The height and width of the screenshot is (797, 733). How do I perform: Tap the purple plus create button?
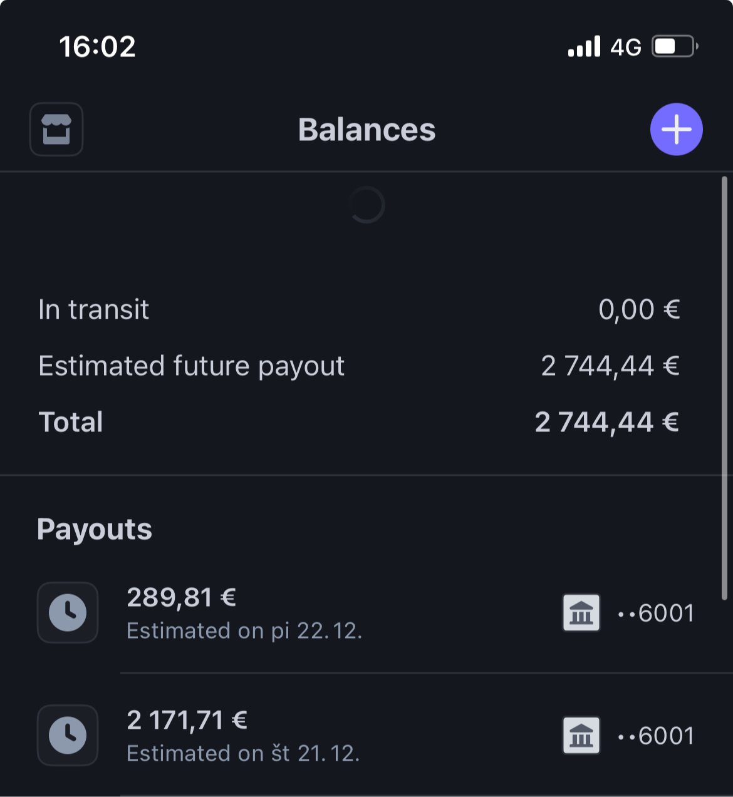click(676, 129)
